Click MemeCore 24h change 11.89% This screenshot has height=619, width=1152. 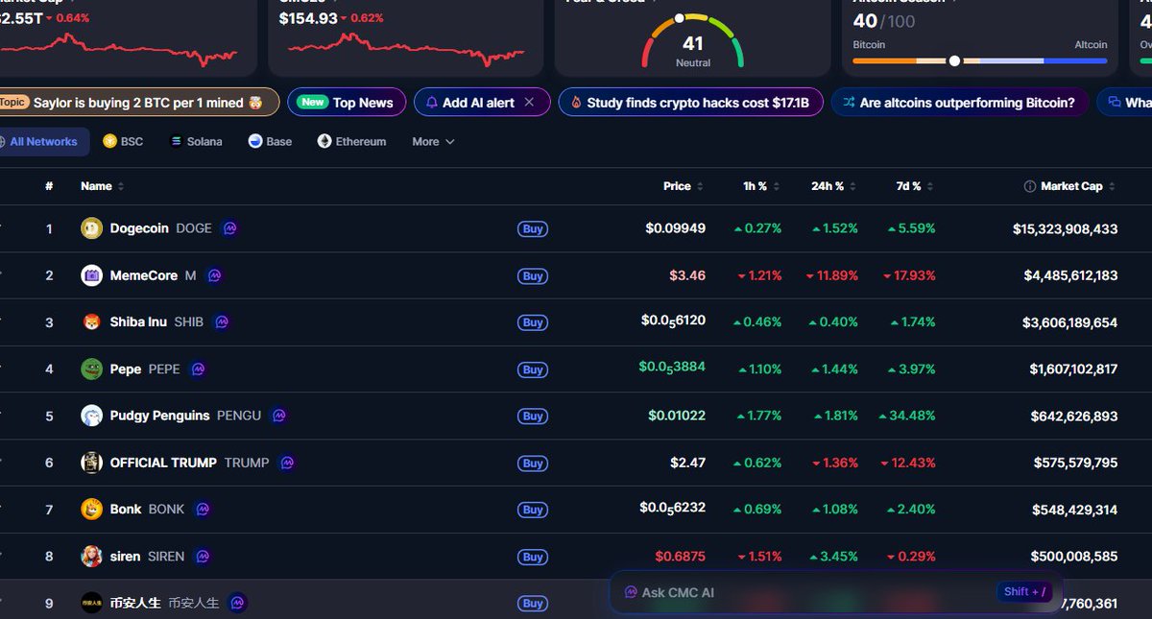click(832, 275)
